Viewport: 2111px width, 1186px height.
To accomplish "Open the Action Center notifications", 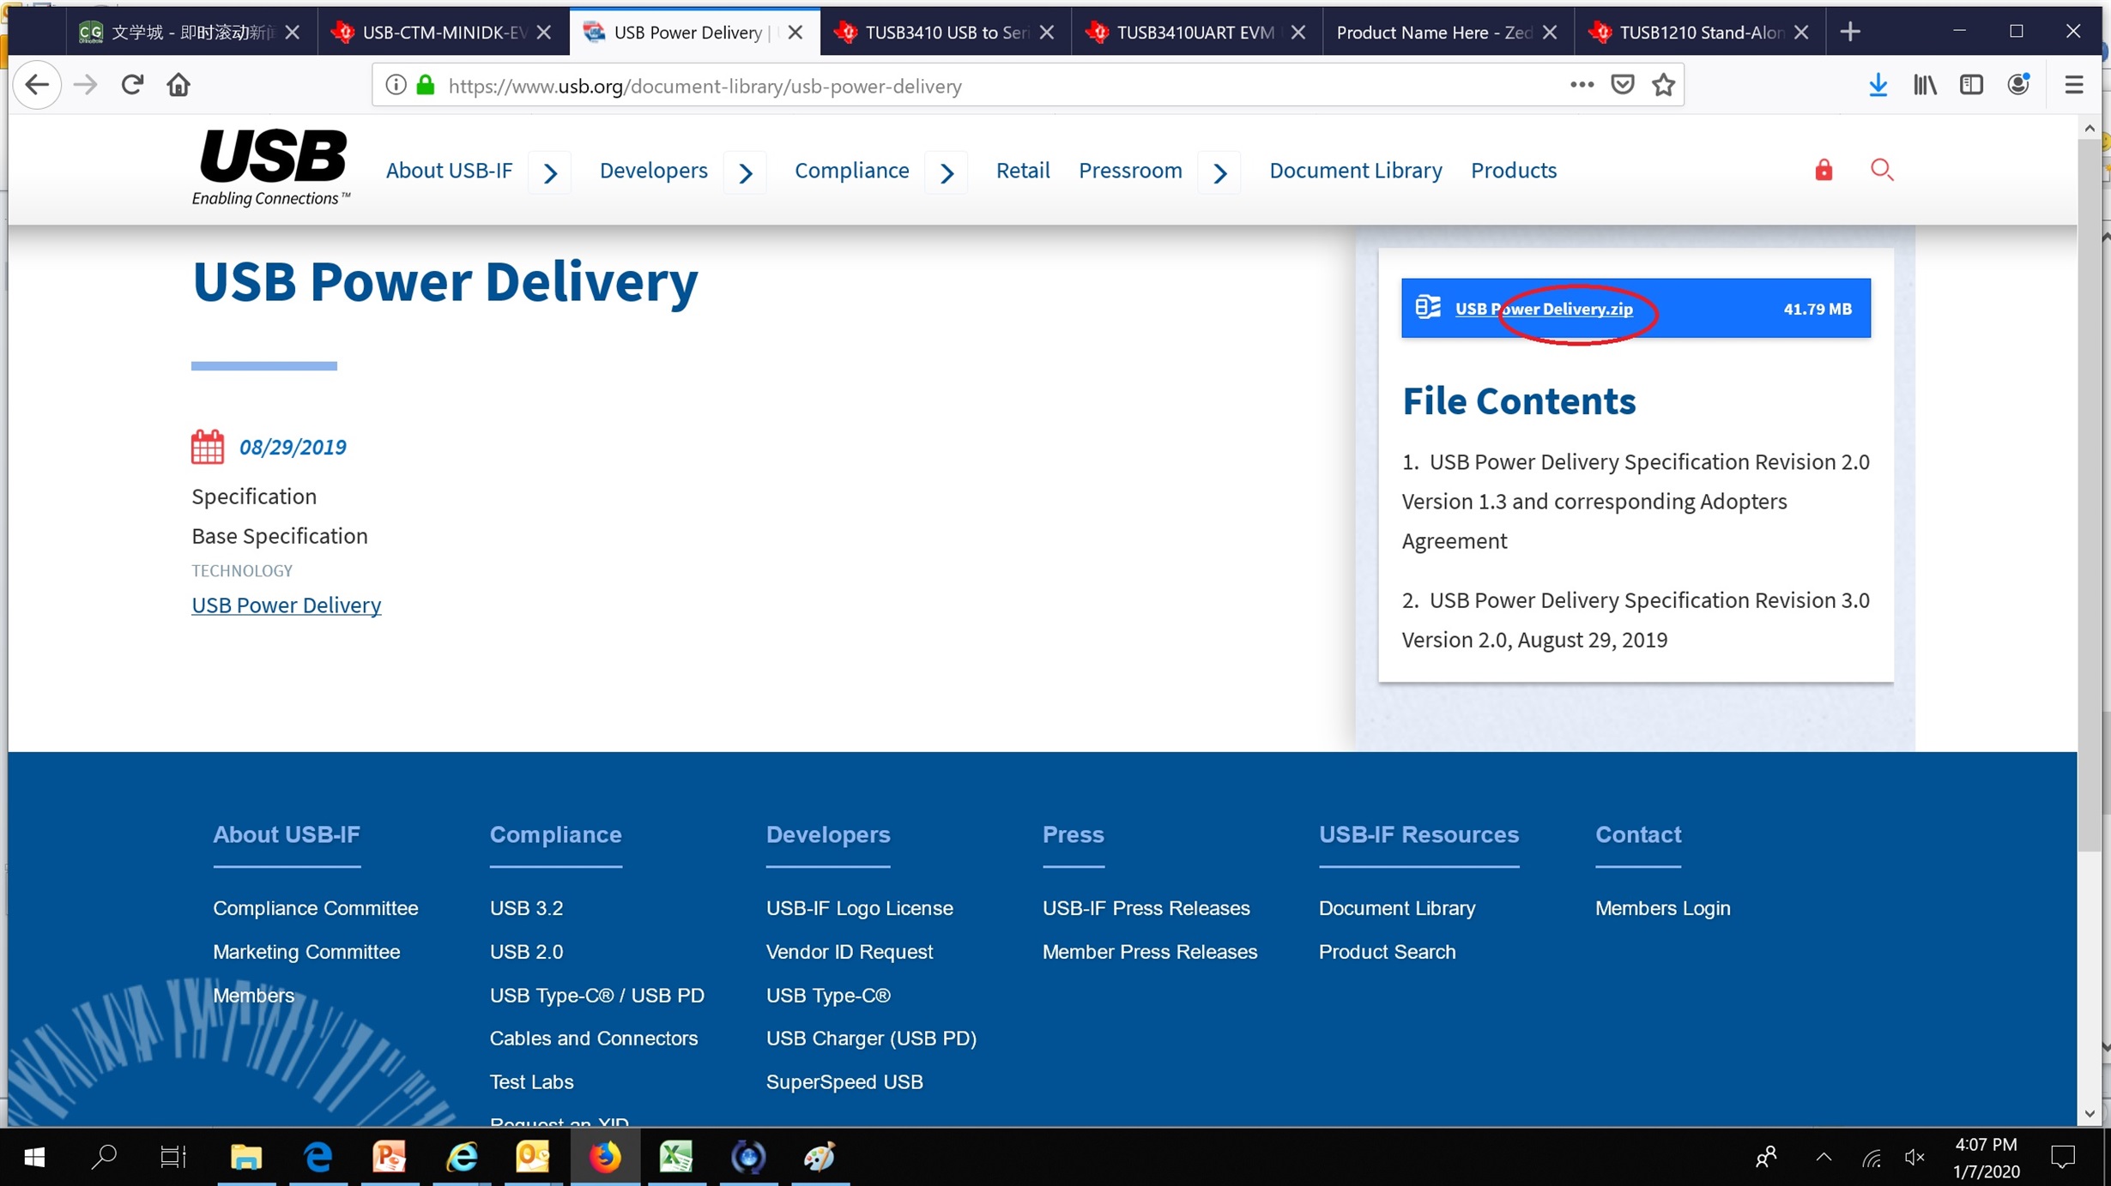I will coord(2063,1158).
